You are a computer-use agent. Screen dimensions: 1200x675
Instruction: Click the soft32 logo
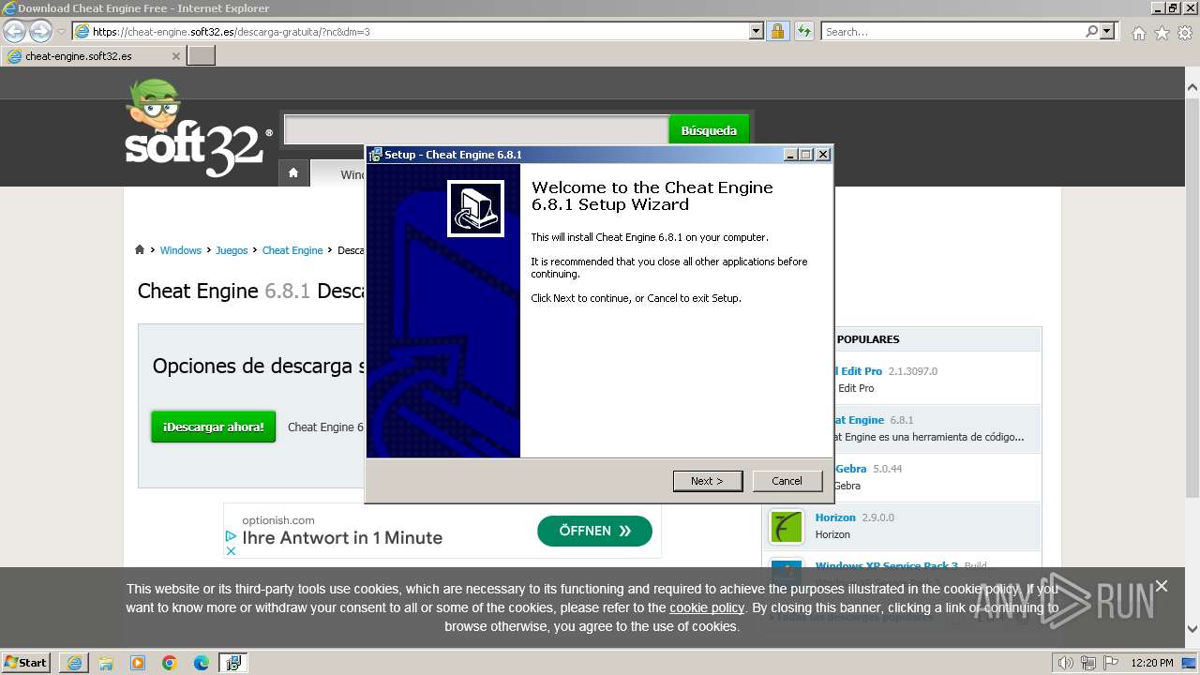click(198, 129)
